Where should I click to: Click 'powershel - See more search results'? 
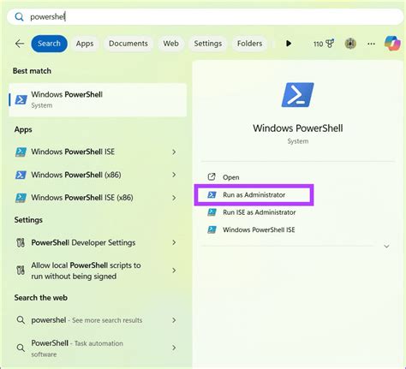87,320
